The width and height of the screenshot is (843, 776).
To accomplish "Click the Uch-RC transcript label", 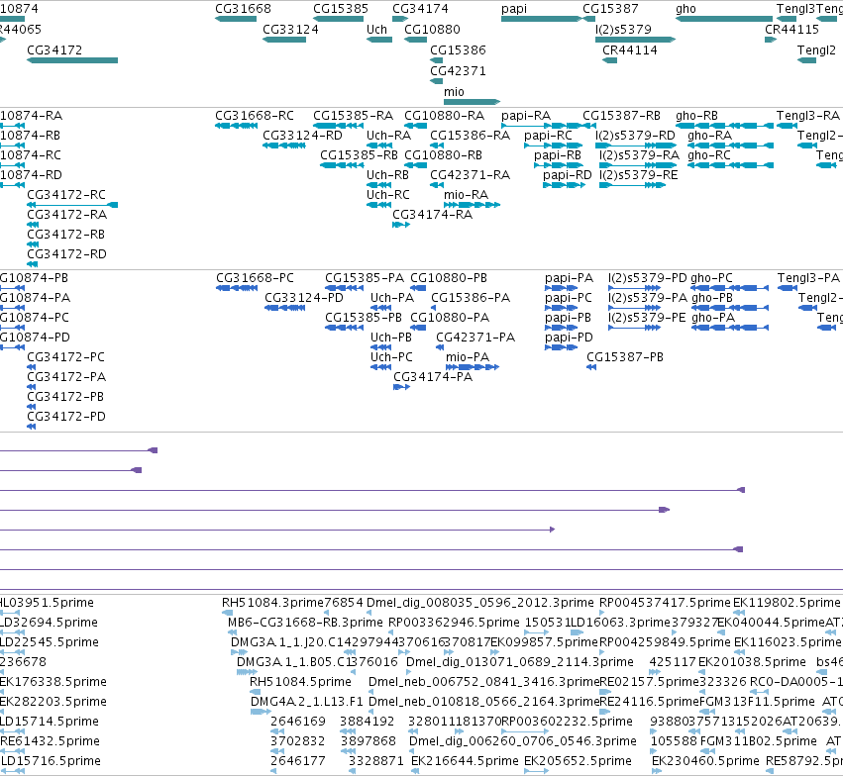I will point(387,195).
